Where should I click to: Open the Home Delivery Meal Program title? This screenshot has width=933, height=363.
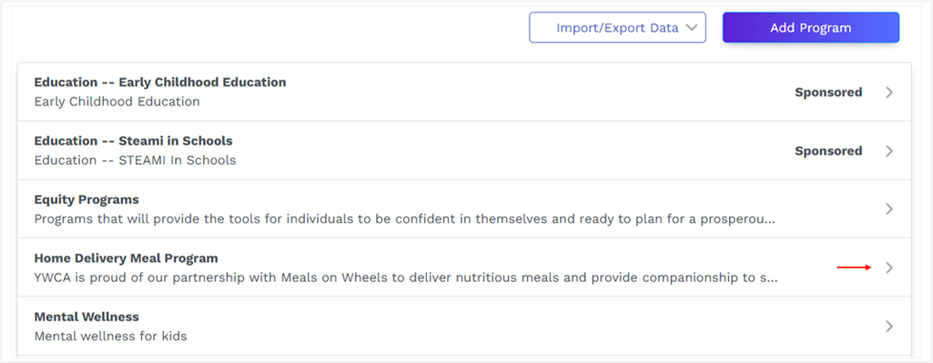pos(126,258)
